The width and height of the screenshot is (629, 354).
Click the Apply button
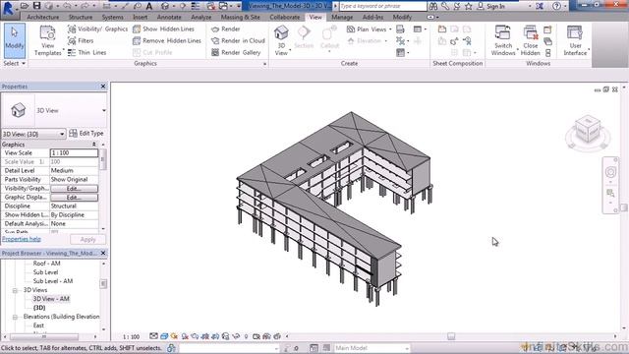point(87,240)
